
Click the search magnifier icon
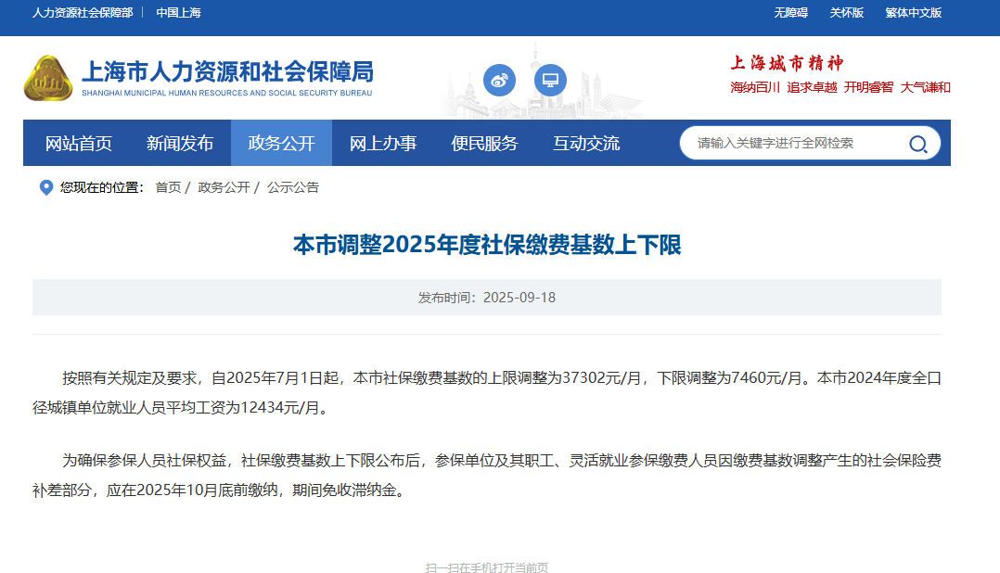tap(917, 144)
